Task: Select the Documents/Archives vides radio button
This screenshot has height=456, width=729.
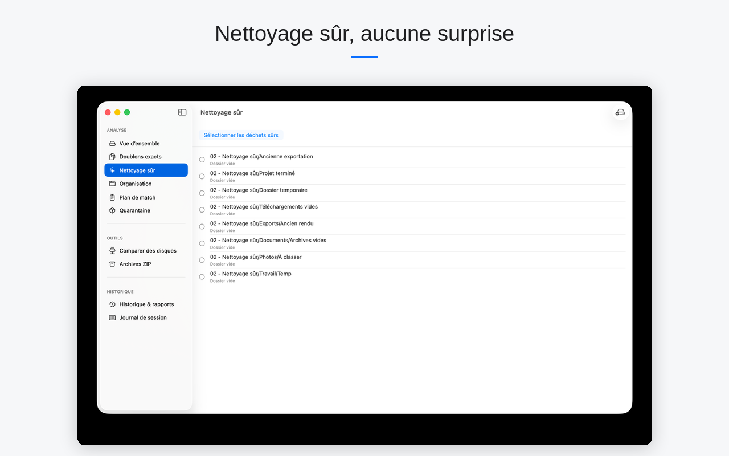Action: click(202, 243)
